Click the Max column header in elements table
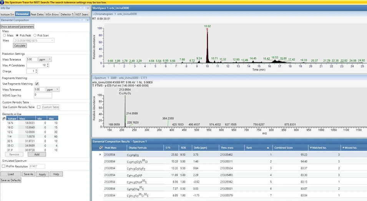 [x=52, y=119]
